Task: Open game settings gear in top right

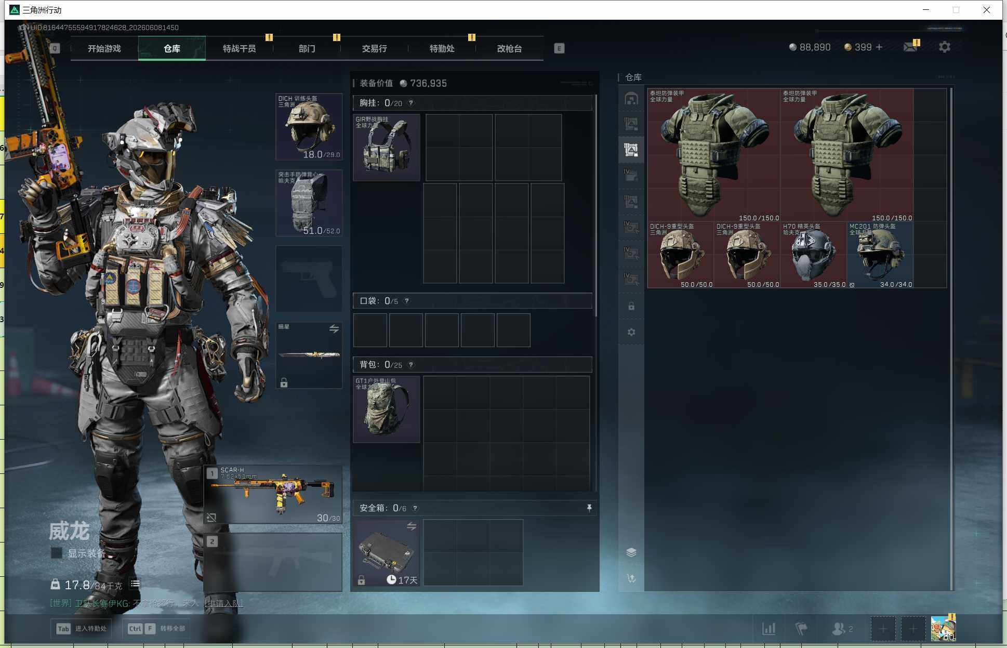Action: point(945,47)
